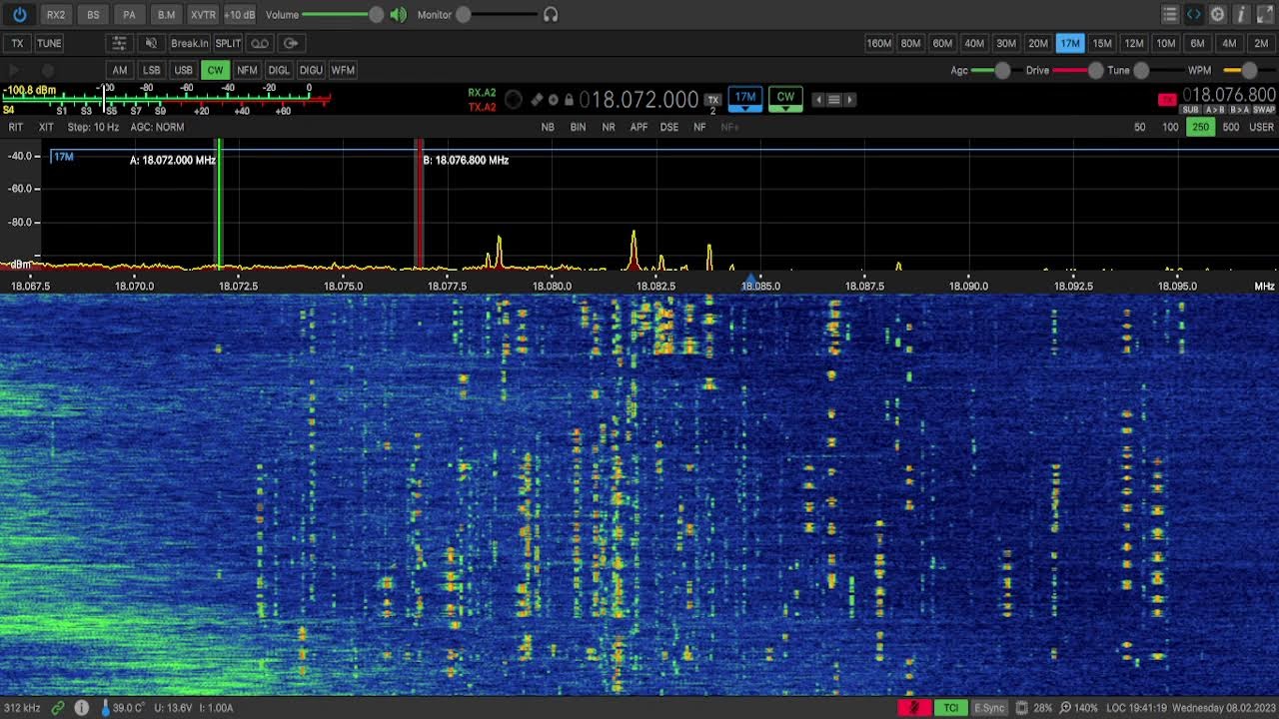Image resolution: width=1279 pixels, height=719 pixels.
Task: Toggle the +10 dB preamp button
Action: click(239, 15)
